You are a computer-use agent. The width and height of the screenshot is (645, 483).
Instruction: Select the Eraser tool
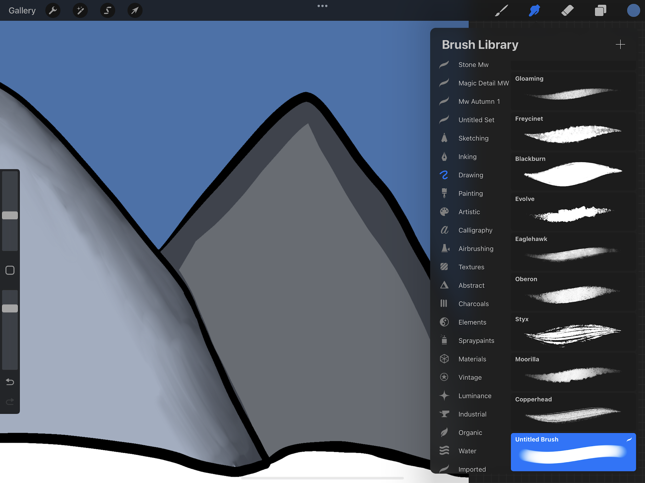(568, 10)
